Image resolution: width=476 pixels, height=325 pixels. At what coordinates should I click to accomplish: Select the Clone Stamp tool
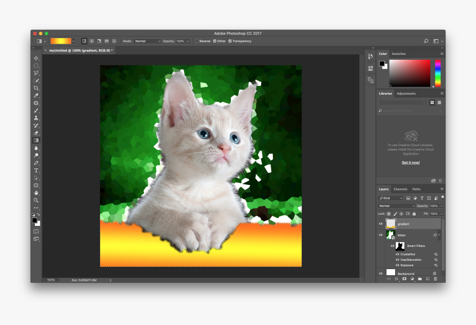[x=36, y=118]
